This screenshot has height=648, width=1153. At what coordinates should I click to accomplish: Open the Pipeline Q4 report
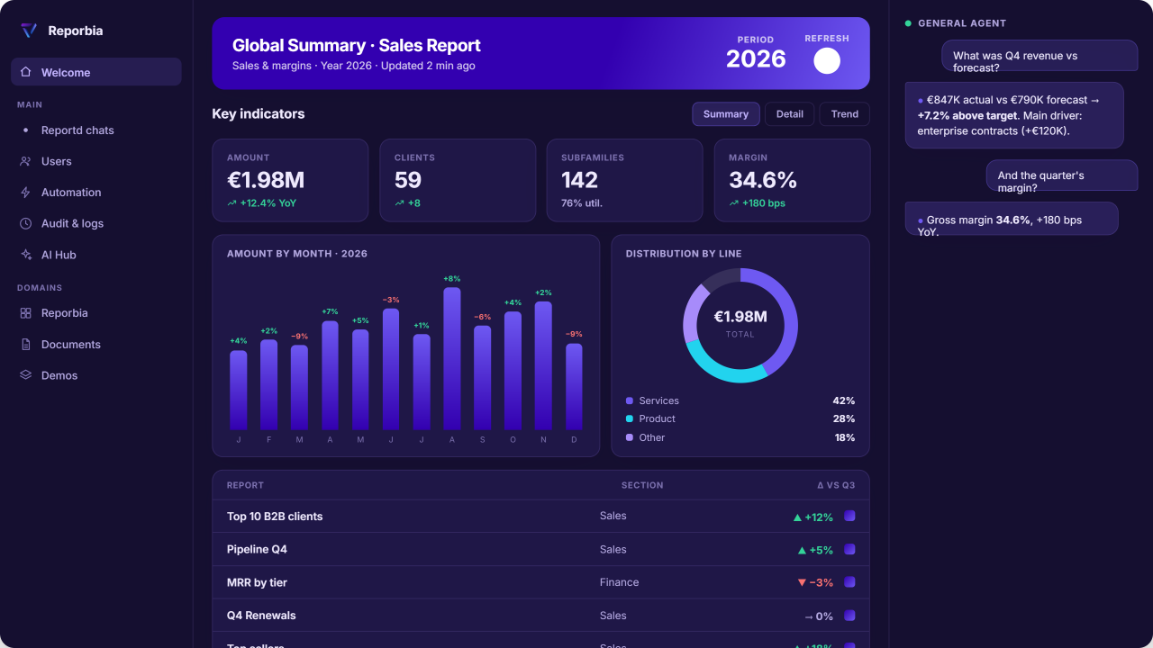click(x=257, y=549)
